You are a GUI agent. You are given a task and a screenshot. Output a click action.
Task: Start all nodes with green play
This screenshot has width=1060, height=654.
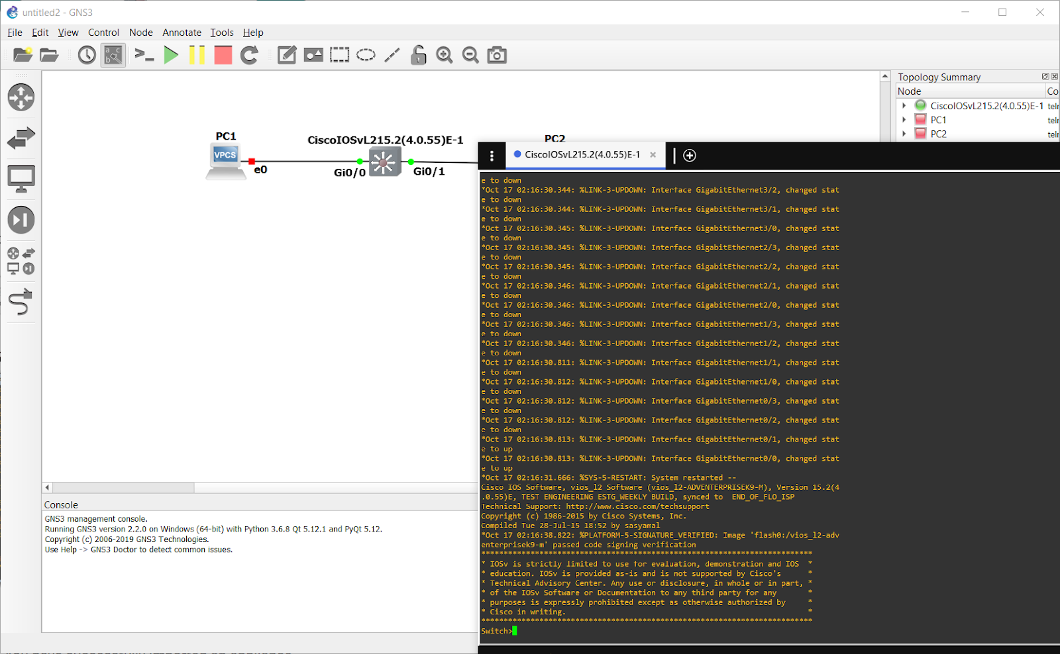tap(171, 55)
